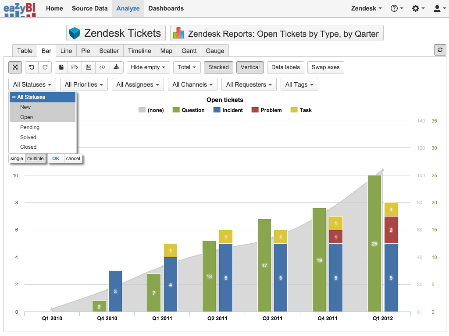Screen dimensions: 449x336
Task: Switch selection mode to single
Action: click(17, 158)
